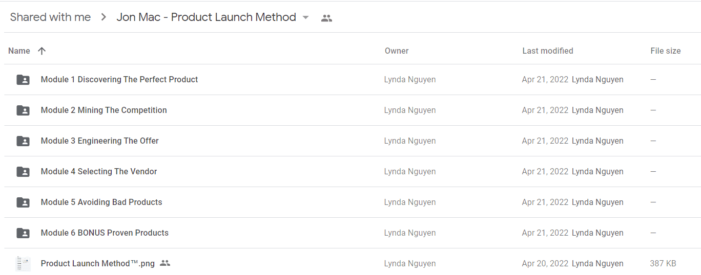Screen dimensions: 701x275
Task: Click the shared people icon beside folder title
Action: pos(326,18)
